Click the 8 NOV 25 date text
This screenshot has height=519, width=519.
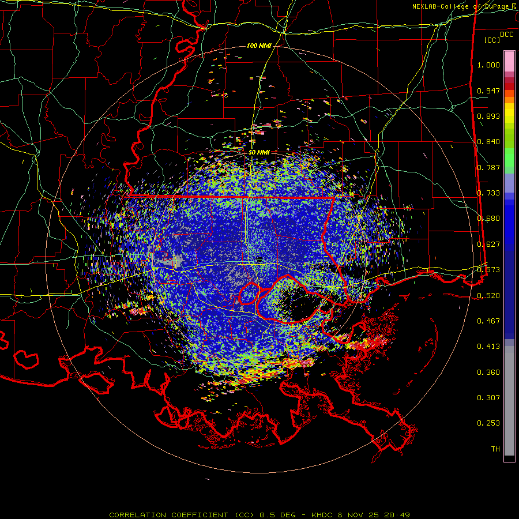359,515
